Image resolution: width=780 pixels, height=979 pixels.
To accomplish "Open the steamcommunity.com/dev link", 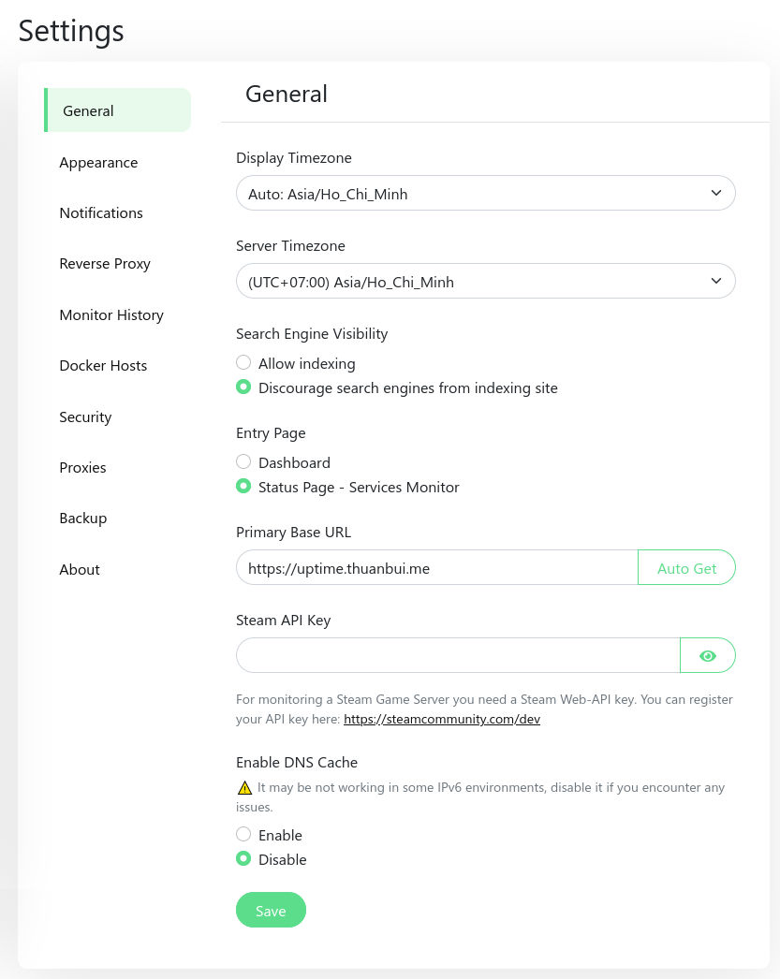I will (442, 720).
